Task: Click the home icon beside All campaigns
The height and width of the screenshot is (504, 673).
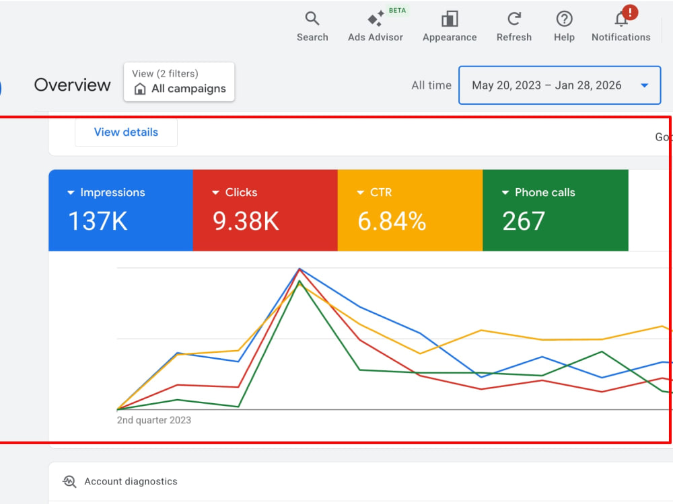Action: [140, 89]
